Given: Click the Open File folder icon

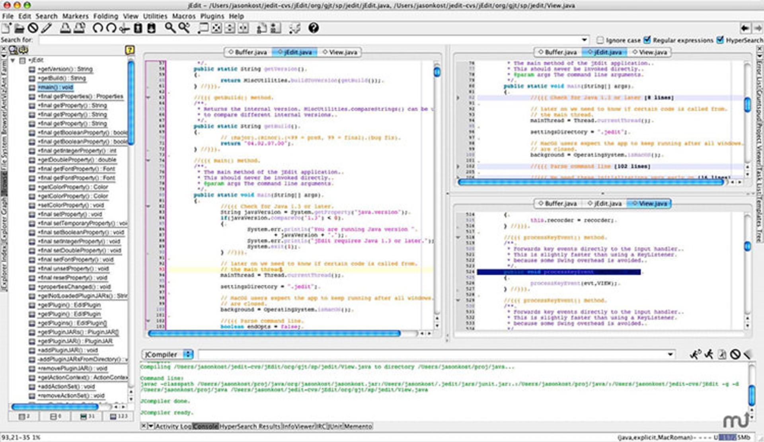Looking at the screenshot, I should tap(19, 28).
